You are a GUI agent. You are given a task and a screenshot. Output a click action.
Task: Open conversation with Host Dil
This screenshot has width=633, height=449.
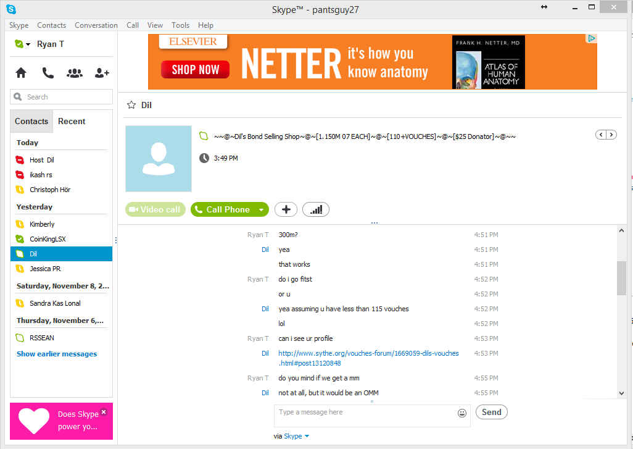pos(61,160)
